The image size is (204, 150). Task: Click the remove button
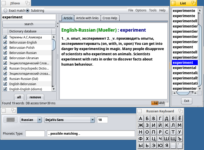pyautogui.click(x=35, y=97)
